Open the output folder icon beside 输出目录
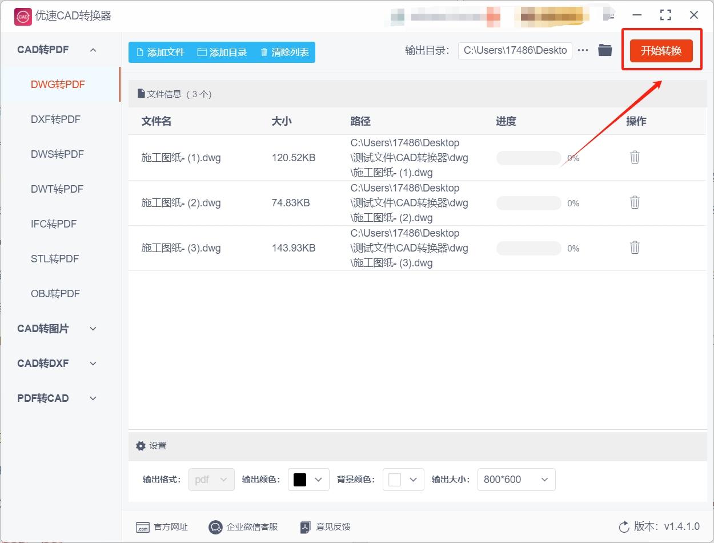The width and height of the screenshot is (714, 543). click(x=605, y=50)
